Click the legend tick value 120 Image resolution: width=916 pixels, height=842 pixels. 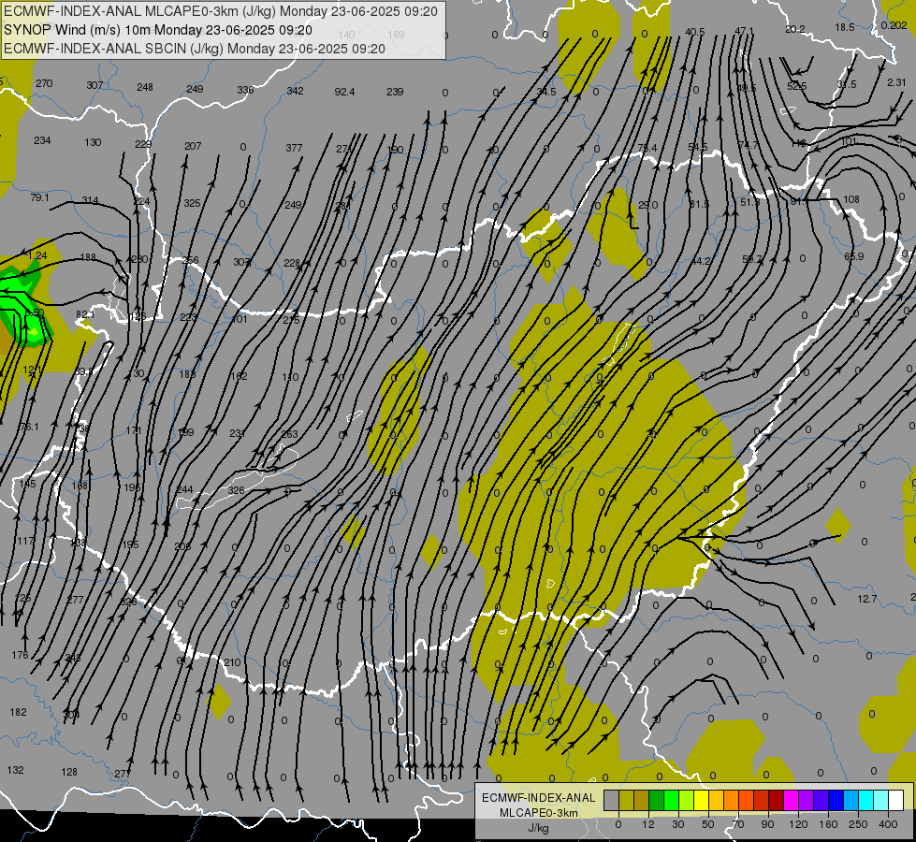(798, 824)
